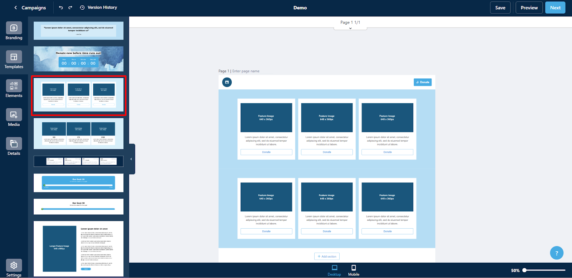572x278 pixels.
Task: Save the campaign
Action: pos(500,8)
